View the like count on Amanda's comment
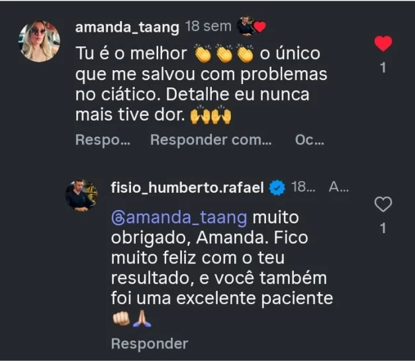Screen dimensions: 415x361 (383, 67)
